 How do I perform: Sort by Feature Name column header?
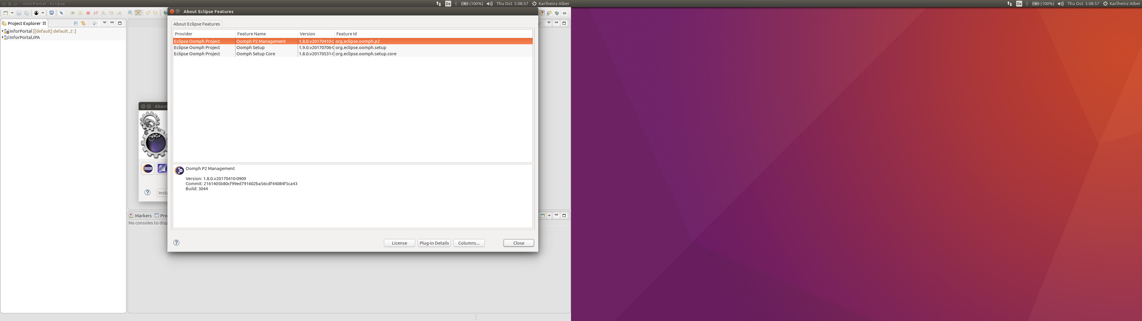(x=266, y=34)
